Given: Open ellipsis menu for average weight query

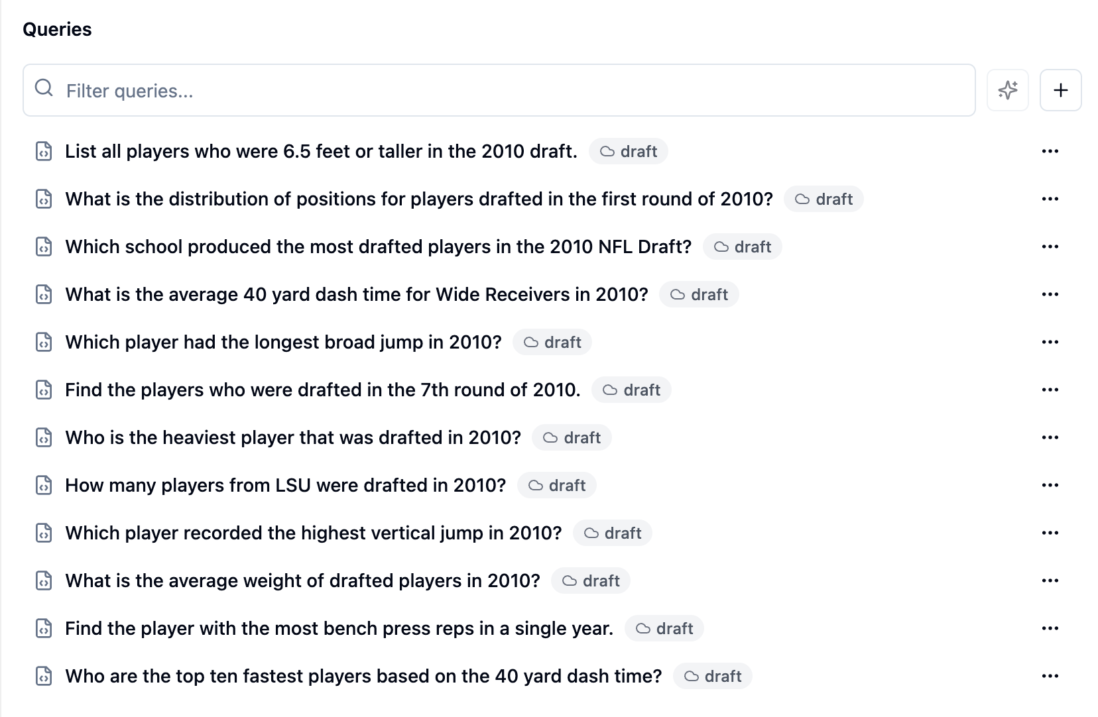Looking at the screenshot, I should pyautogui.click(x=1050, y=580).
